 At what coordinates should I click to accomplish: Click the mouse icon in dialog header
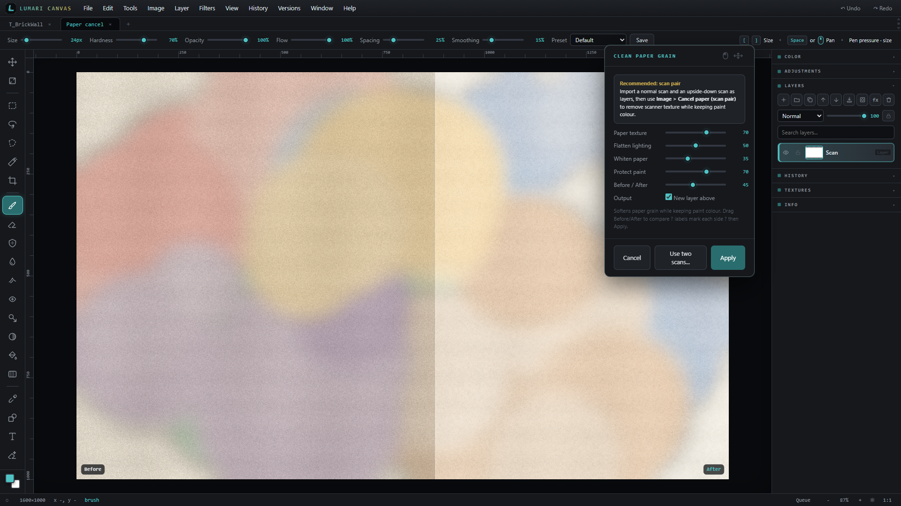[x=725, y=56]
